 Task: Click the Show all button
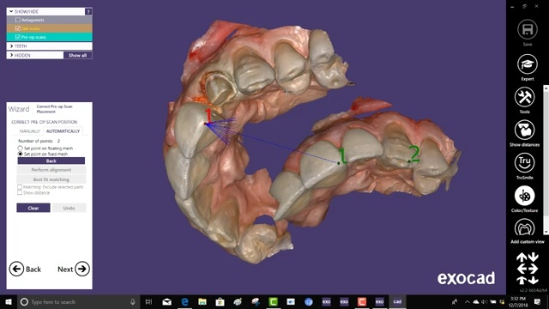[x=78, y=55]
